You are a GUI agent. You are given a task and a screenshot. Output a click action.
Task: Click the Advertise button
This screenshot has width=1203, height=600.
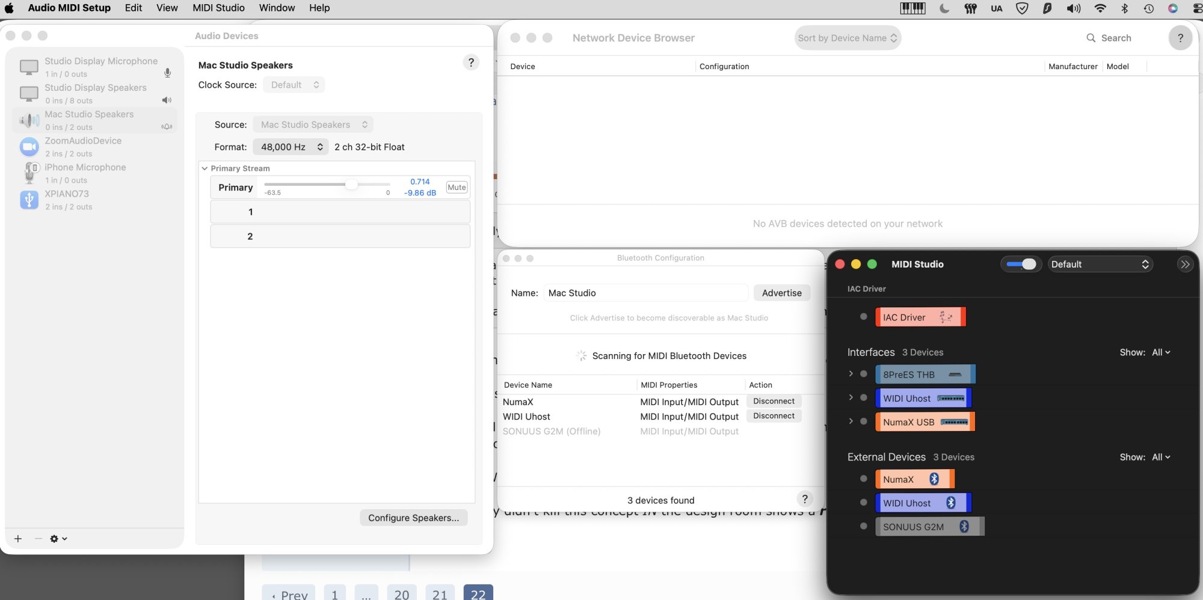pyautogui.click(x=781, y=293)
